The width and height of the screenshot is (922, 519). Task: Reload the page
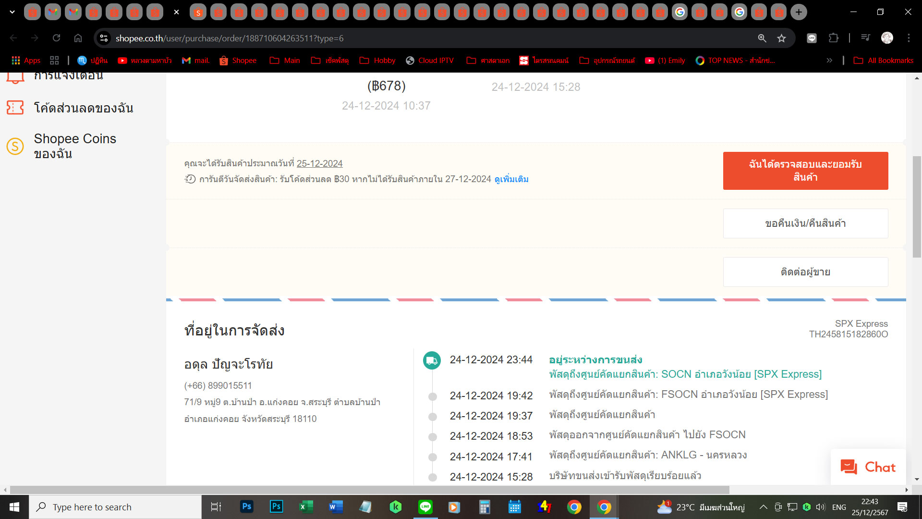click(57, 38)
